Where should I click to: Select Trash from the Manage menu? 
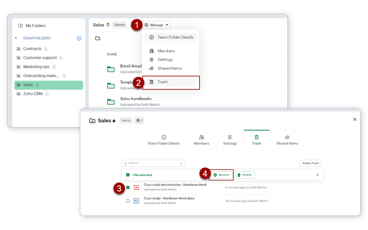pyautogui.click(x=162, y=82)
